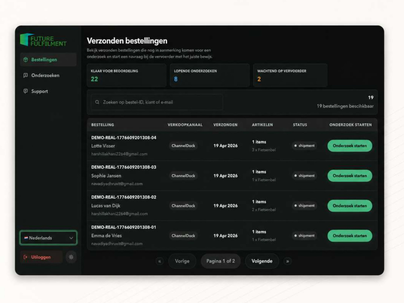
Task: Click ChannelDock tag in Sophie Jansen row
Action: tap(183, 176)
